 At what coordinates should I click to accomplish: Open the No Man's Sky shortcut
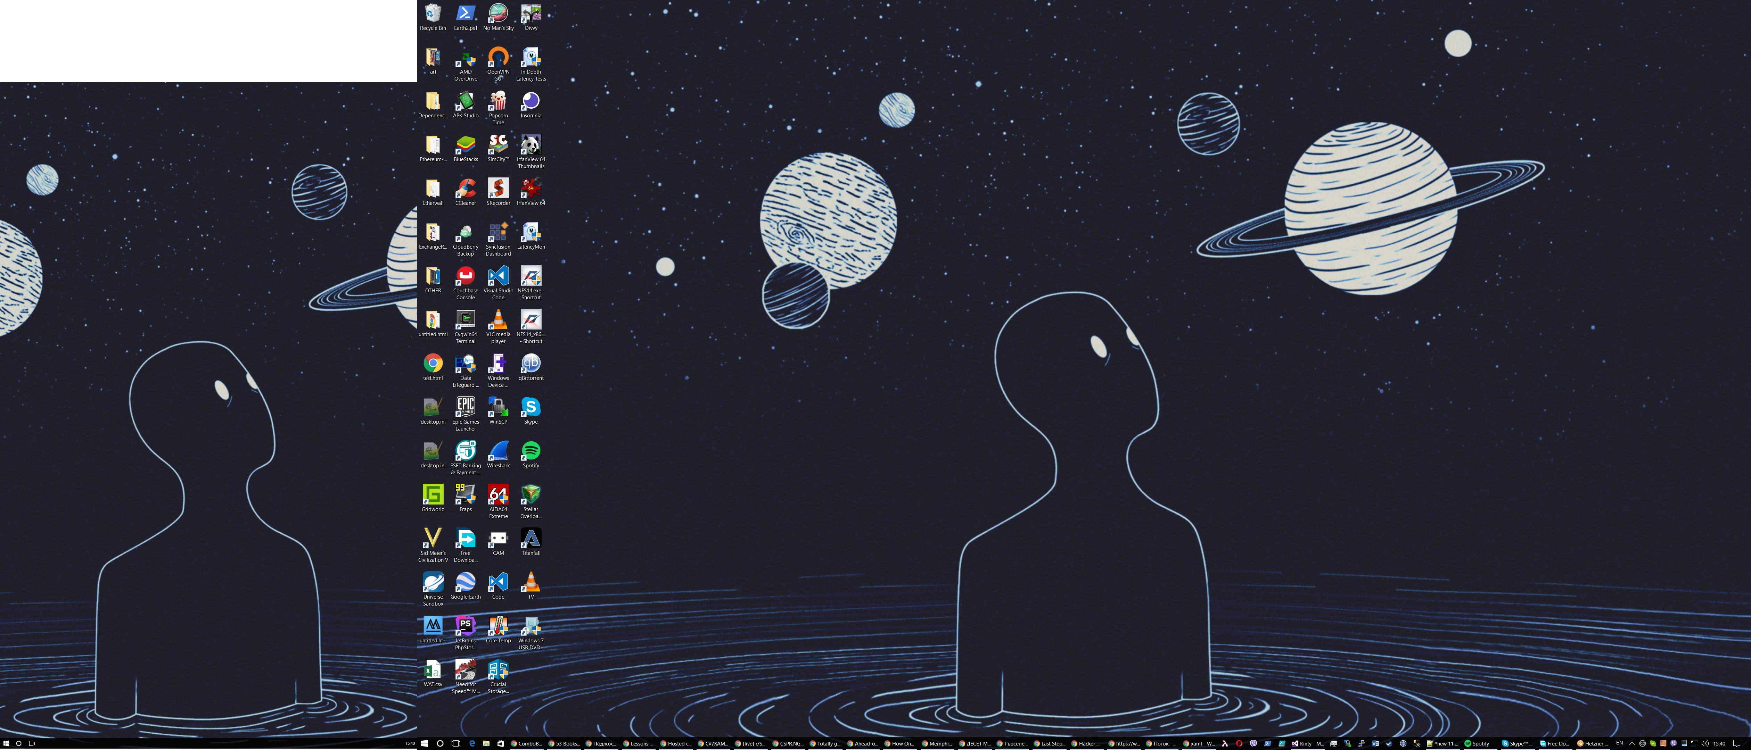tap(498, 17)
